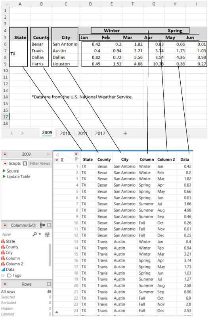Select the Data column header in the data table
The image size is (208, 317).
tap(185, 160)
